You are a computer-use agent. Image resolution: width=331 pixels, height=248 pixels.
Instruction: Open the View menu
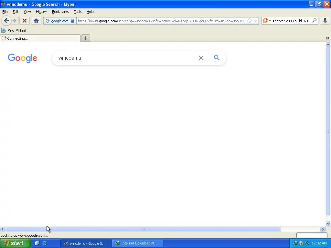click(x=27, y=12)
